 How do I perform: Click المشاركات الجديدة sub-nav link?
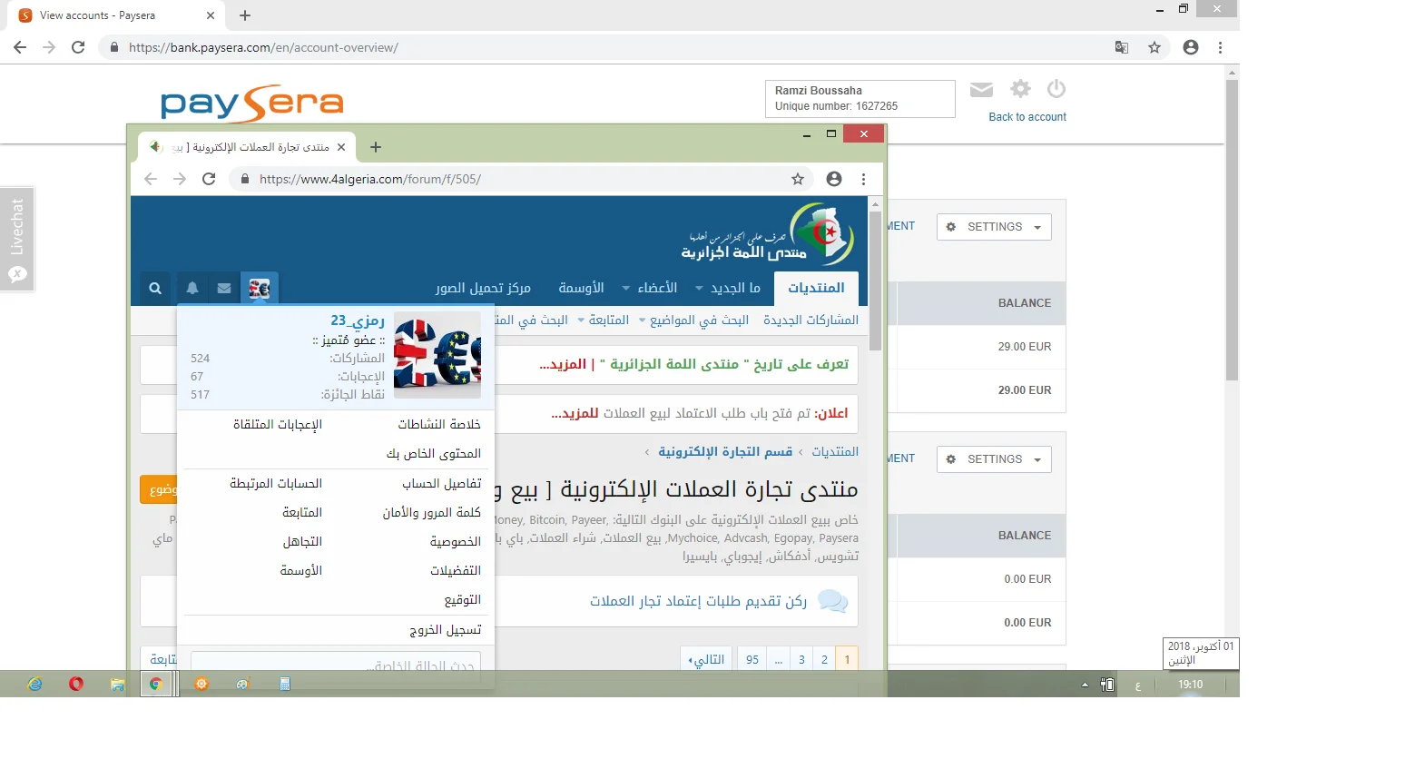coord(811,320)
